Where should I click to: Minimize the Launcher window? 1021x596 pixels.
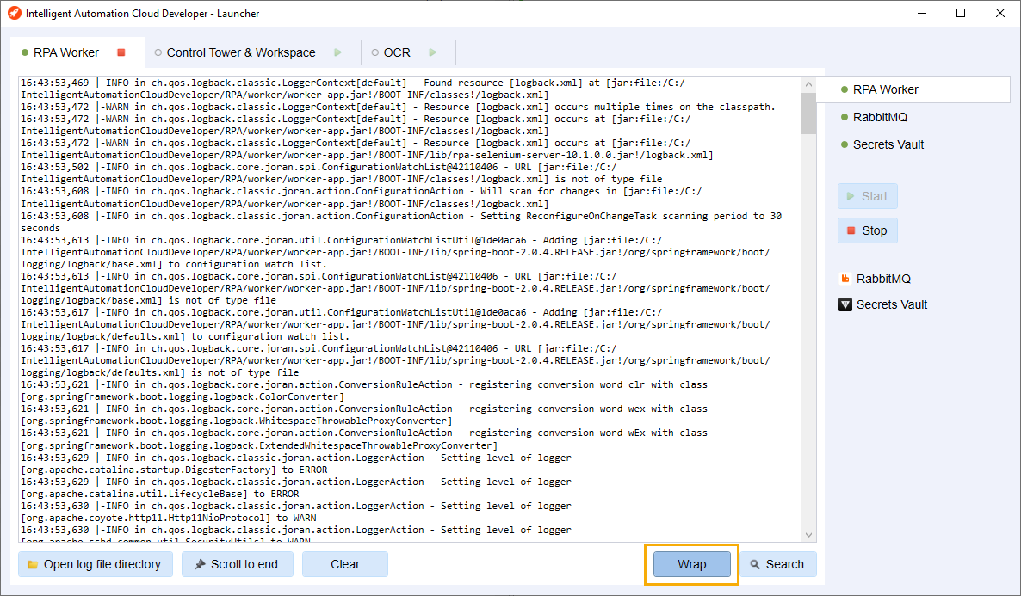pyautogui.click(x=922, y=13)
